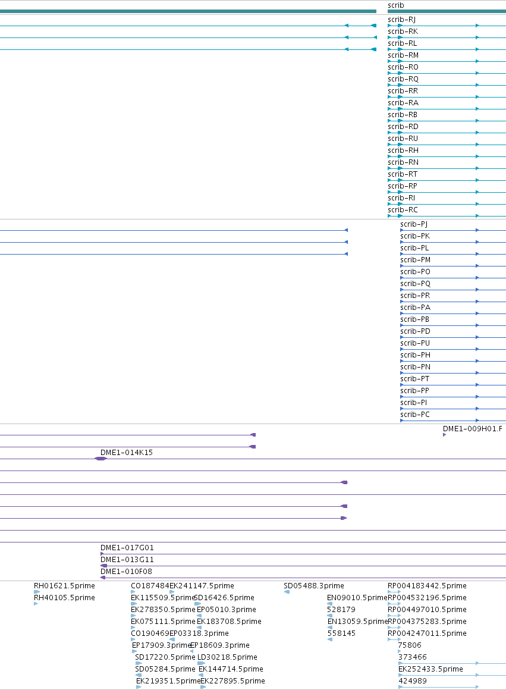Select the scrib-RJ transcript label
506x690 pixels.
[401, 20]
